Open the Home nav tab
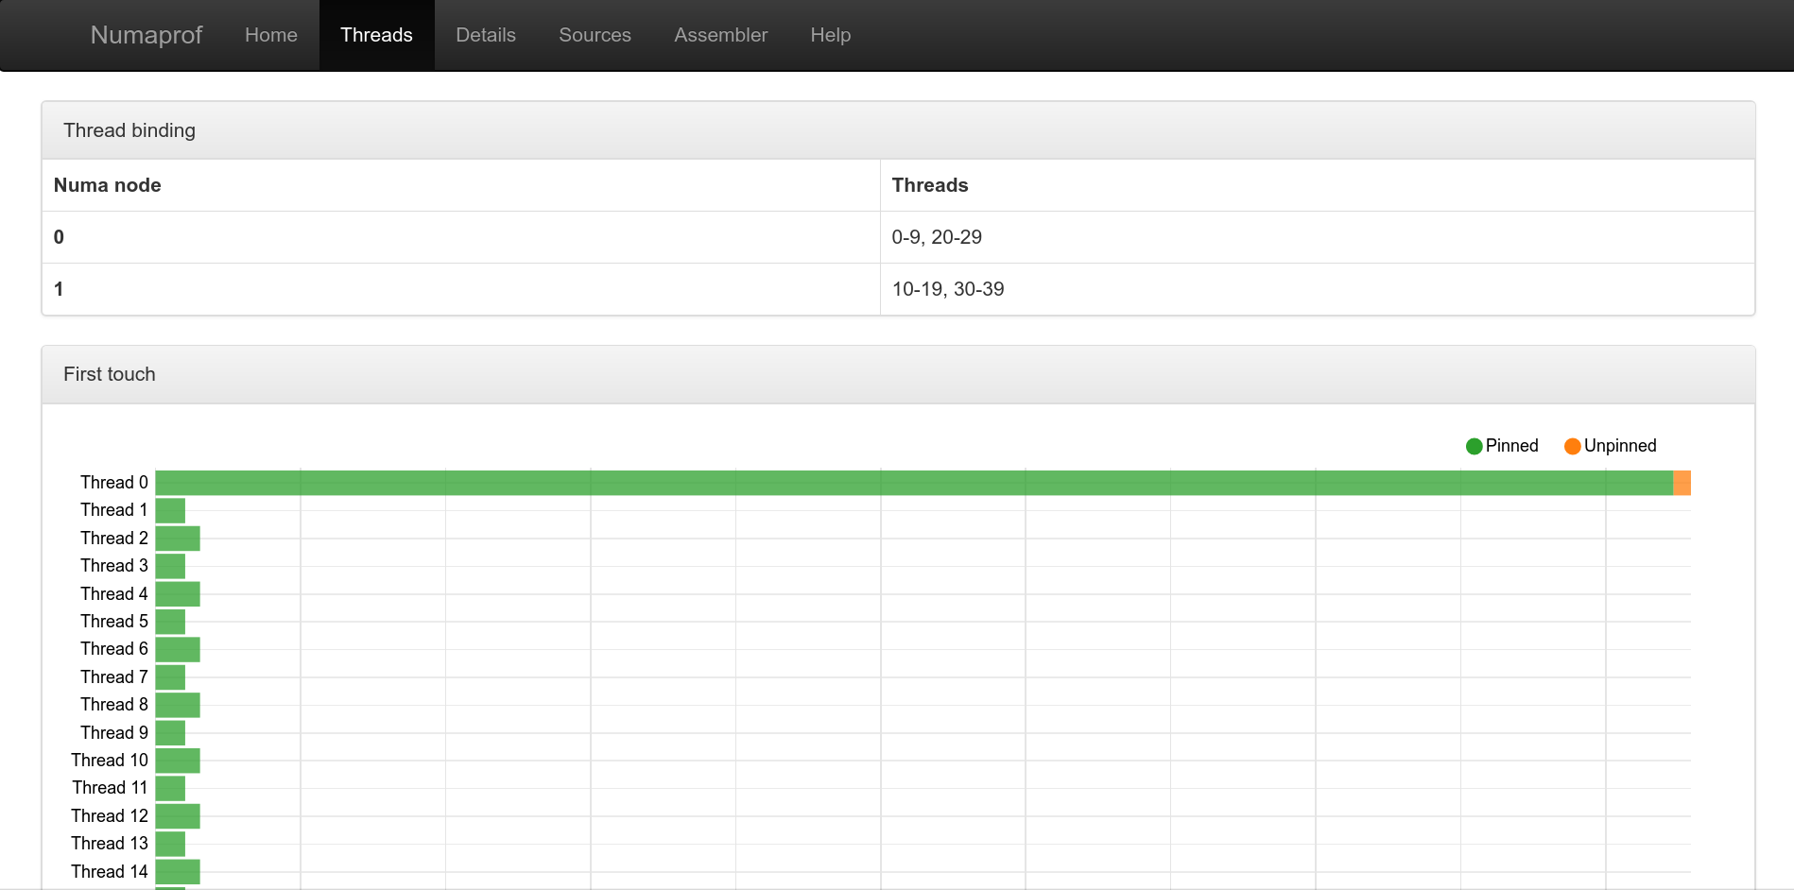The image size is (1794, 890). tap(270, 35)
